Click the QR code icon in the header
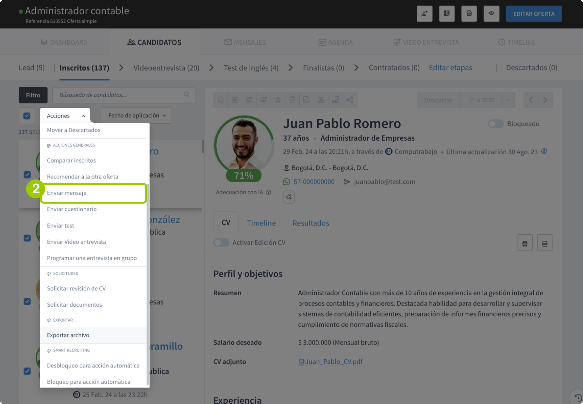Screen dimensions: 583x404 [x=447, y=14]
